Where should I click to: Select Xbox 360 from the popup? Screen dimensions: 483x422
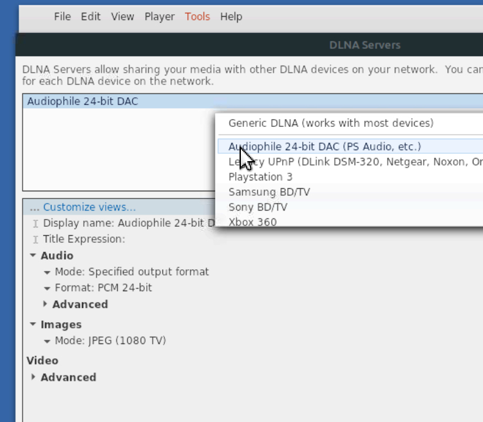coord(252,222)
